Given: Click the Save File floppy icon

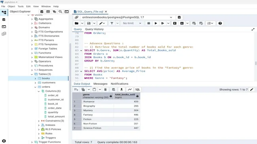Looking at the screenshot, I should click(89, 23).
